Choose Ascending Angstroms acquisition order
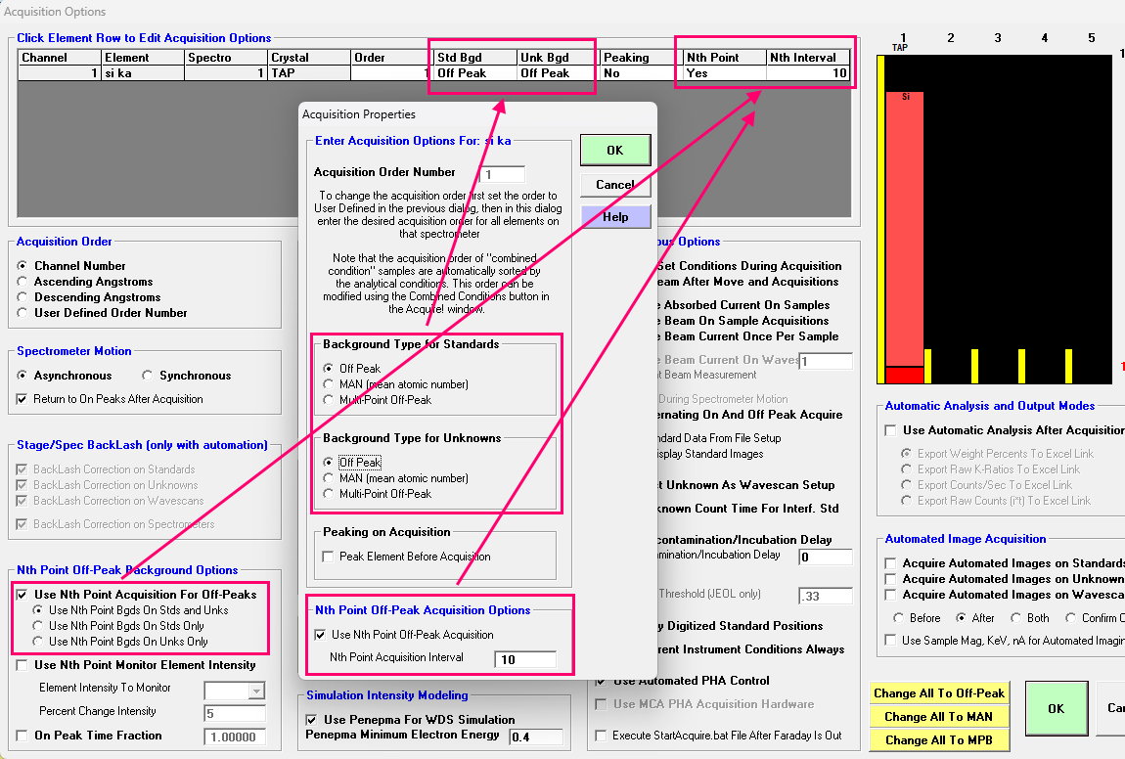 coord(23,282)
